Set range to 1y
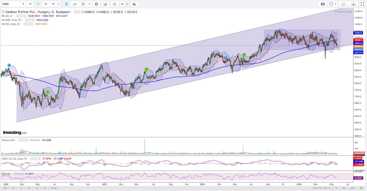 tap(21, 188)
